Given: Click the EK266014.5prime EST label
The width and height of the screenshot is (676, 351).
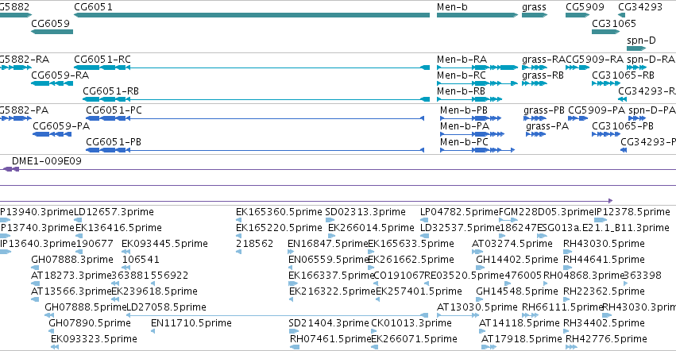Looking at the screenshot, I should coord(371,227).
